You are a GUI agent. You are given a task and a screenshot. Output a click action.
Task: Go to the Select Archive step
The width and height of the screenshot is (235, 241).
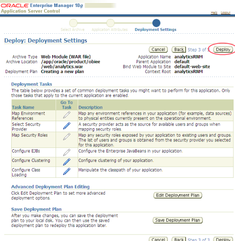pos(72,29)
